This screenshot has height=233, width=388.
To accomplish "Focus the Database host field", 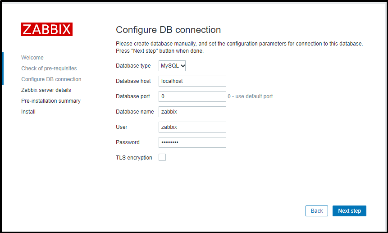I will coord(192,81).
